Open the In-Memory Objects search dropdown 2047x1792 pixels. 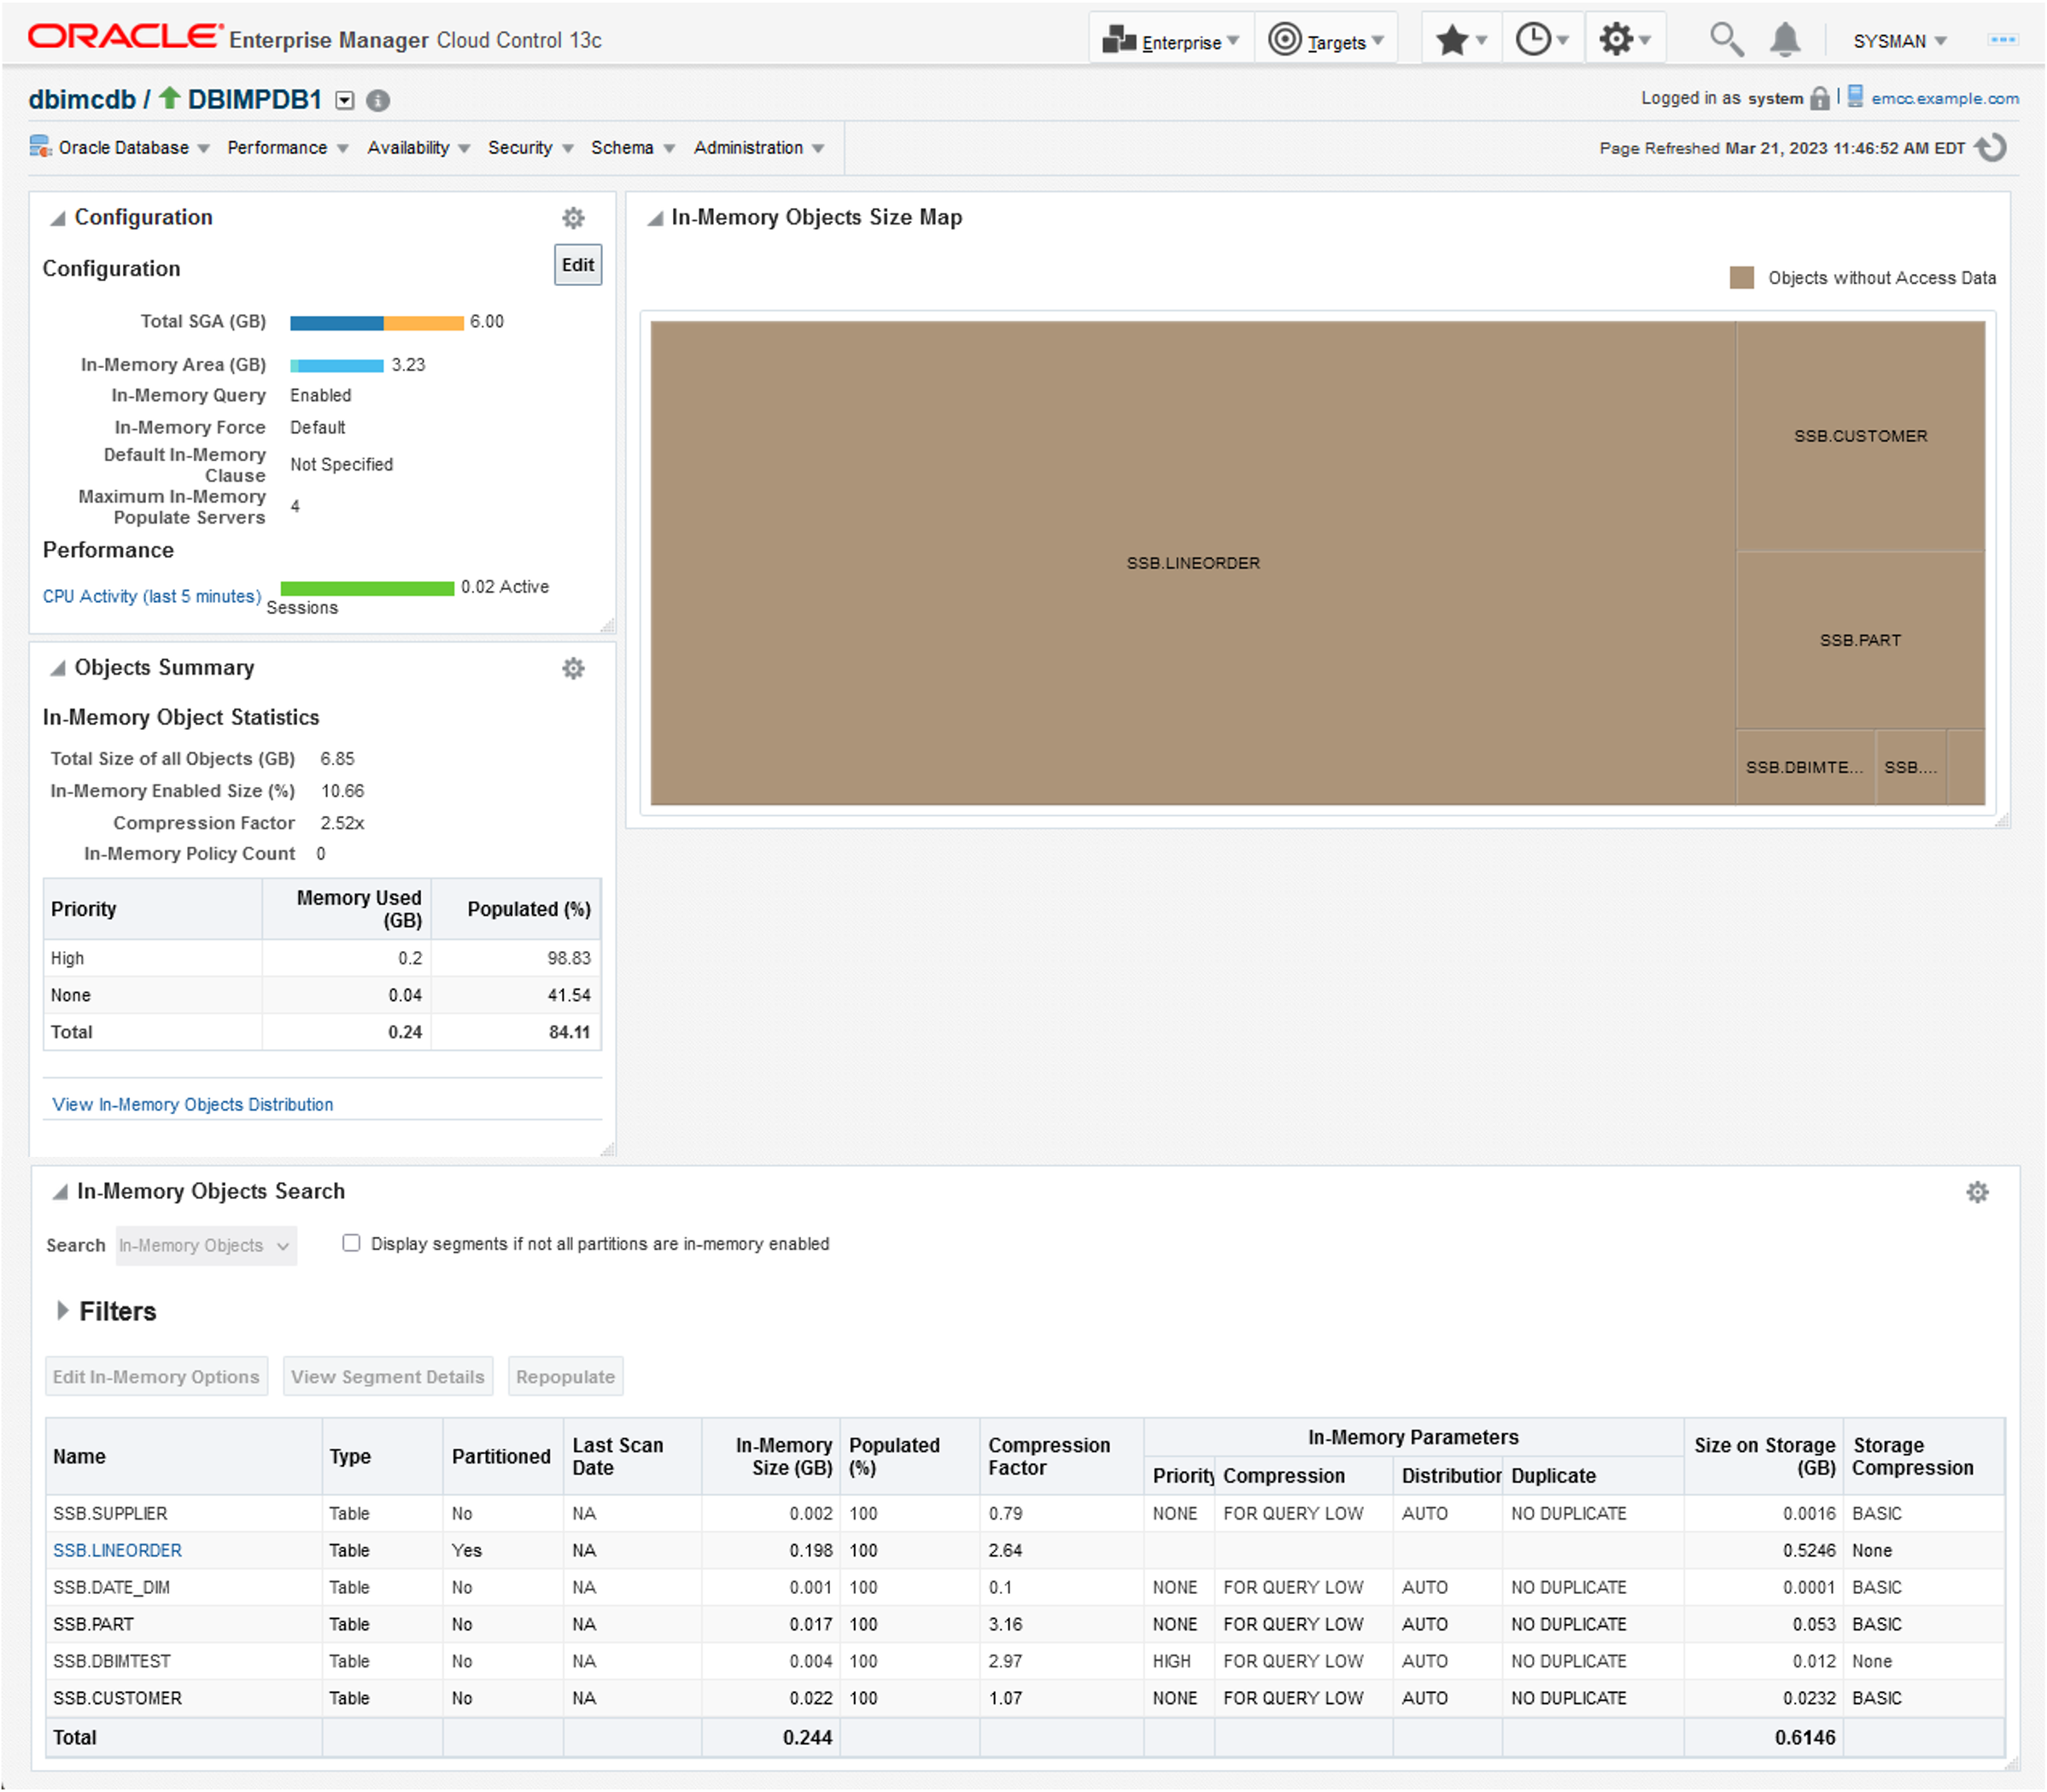coord(206,1246)
